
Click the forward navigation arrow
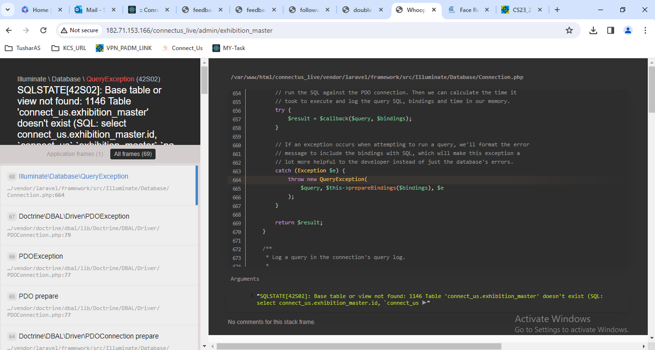(26, 30)
